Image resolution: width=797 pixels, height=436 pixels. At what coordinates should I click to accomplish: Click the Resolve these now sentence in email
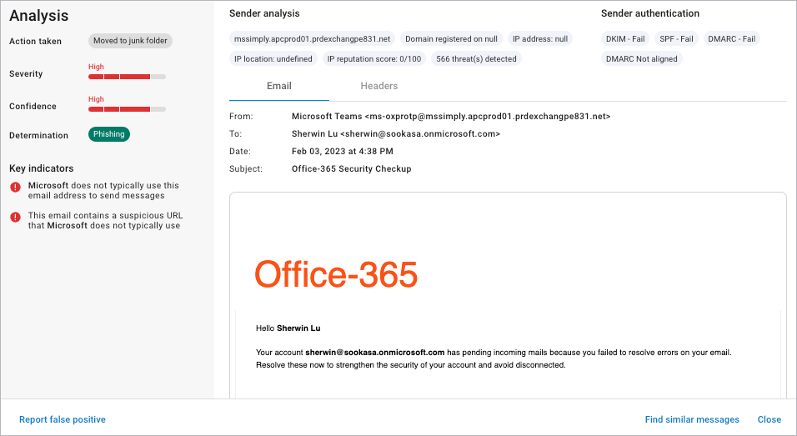click(x=411, y=365)
